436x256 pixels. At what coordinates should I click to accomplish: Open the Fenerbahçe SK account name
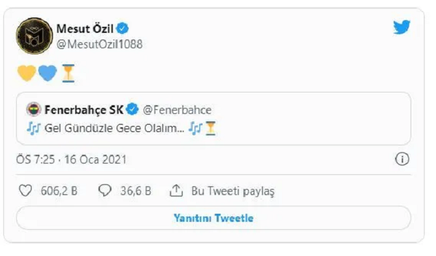click(x=84, y=110)
